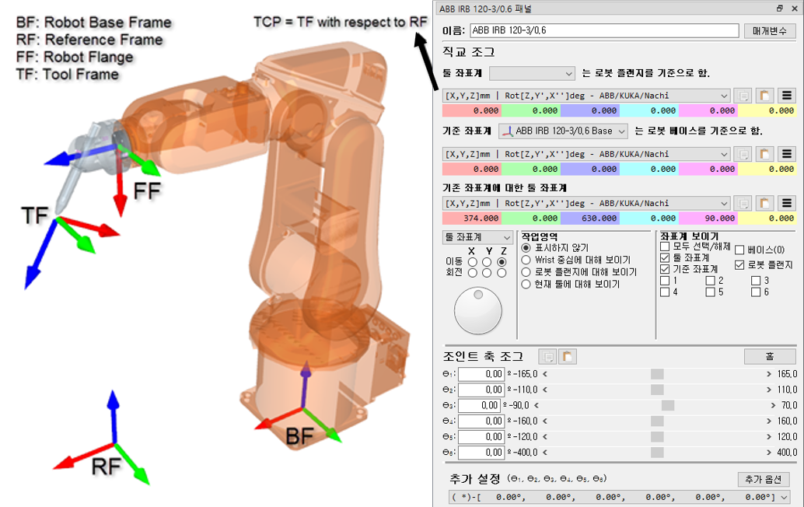Screen dimensions: 804x507
Task: Uncheck the 툴 좌표계 display checkbox
Action: pos(665,258)
